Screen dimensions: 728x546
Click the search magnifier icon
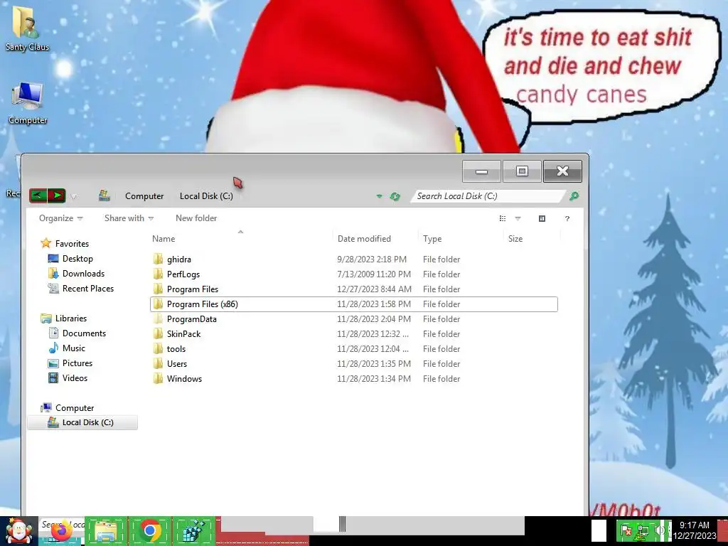pos(574,196)
